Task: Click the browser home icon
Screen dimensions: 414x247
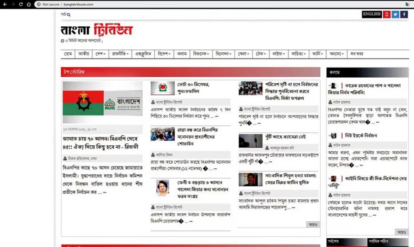Action: click(29, 4)
